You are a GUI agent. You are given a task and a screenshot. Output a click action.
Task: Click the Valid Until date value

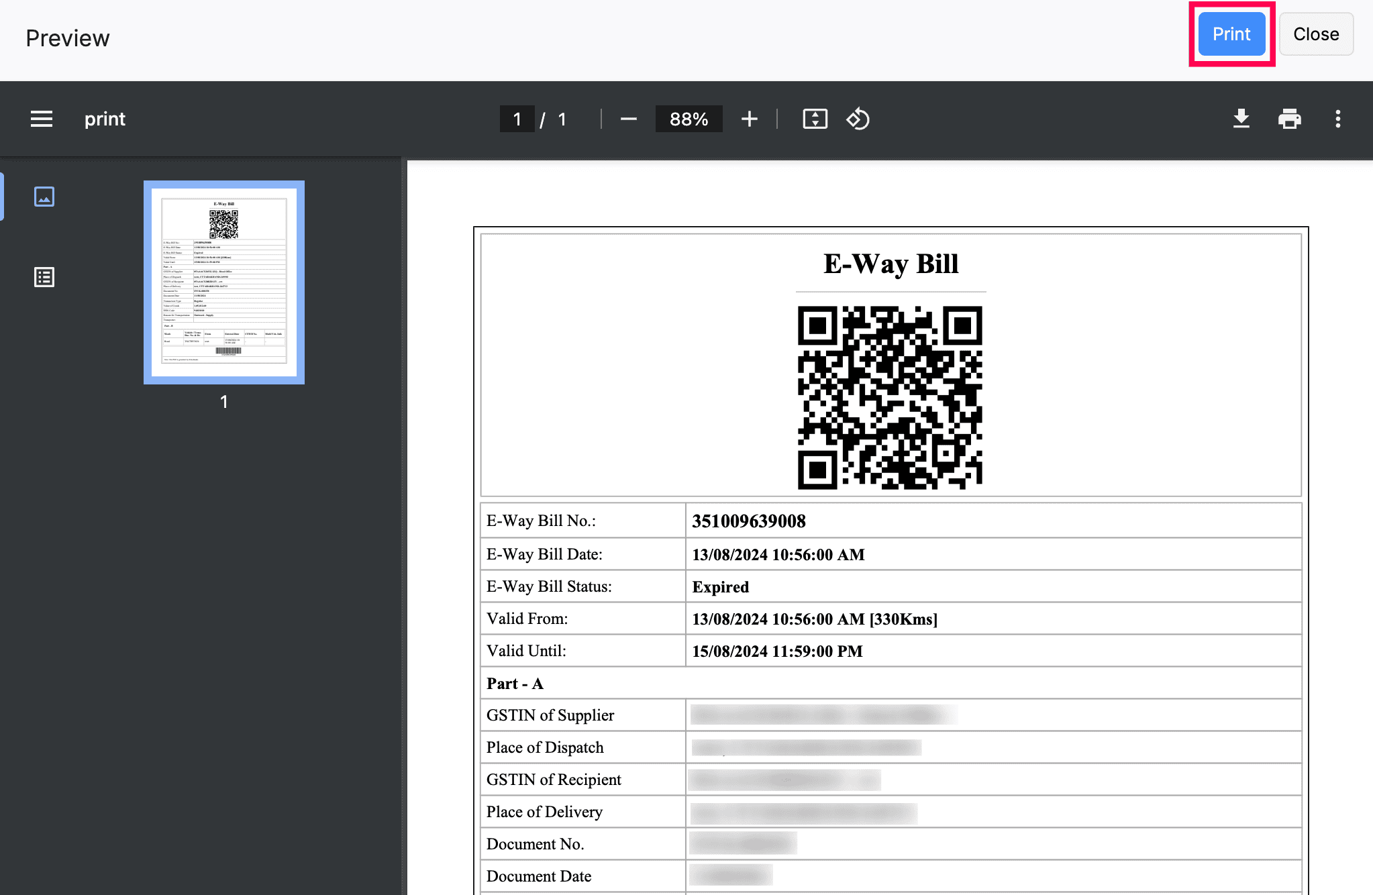[777, 651]
